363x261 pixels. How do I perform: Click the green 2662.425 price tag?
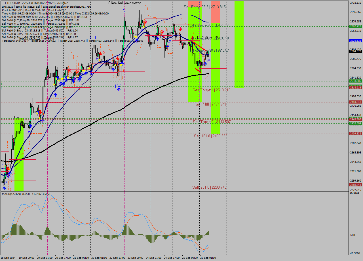(x=355, y=26)
